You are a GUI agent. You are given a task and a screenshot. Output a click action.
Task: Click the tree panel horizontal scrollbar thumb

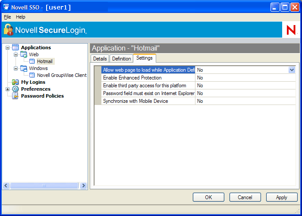coord(44,185)
